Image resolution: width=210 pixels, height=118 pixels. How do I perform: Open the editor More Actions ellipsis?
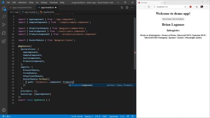[132, 8]
